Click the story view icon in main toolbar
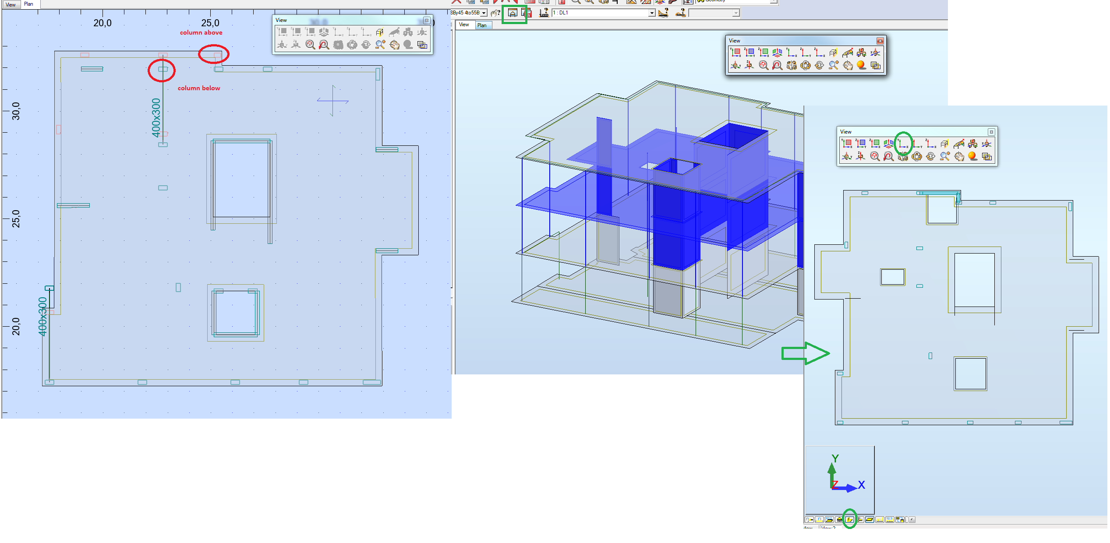Viewport: 1110px width, 543px height. click(513, 13)
